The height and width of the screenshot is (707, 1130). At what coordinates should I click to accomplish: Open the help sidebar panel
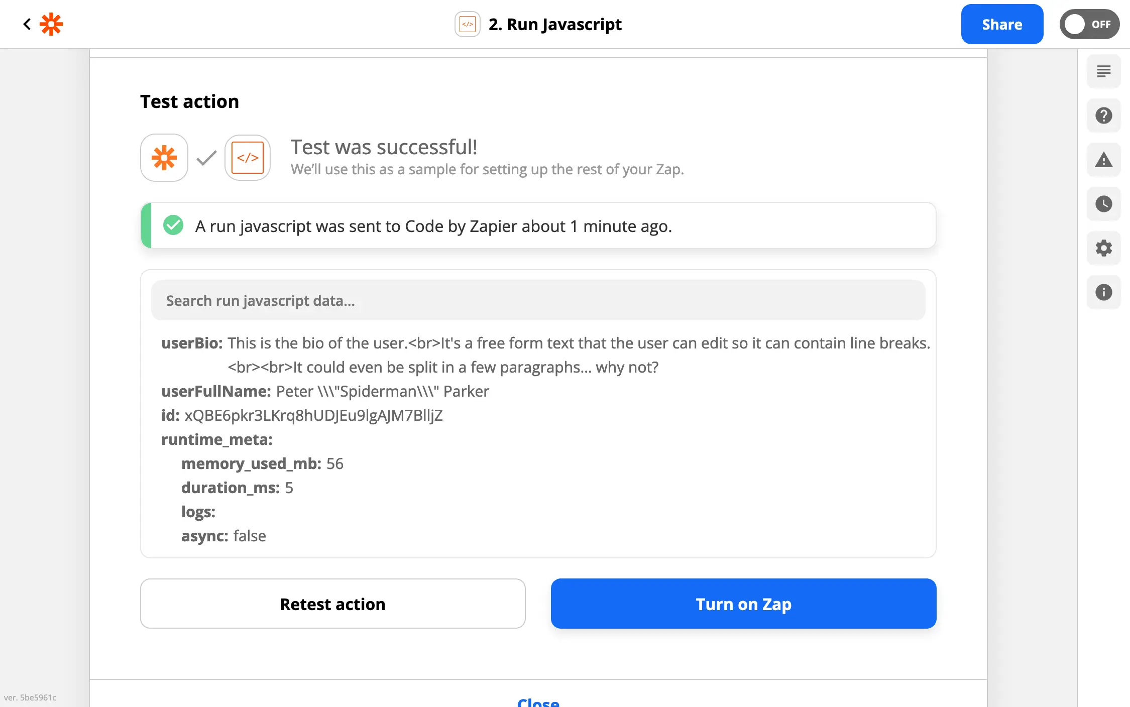[x=1103, y=115]
